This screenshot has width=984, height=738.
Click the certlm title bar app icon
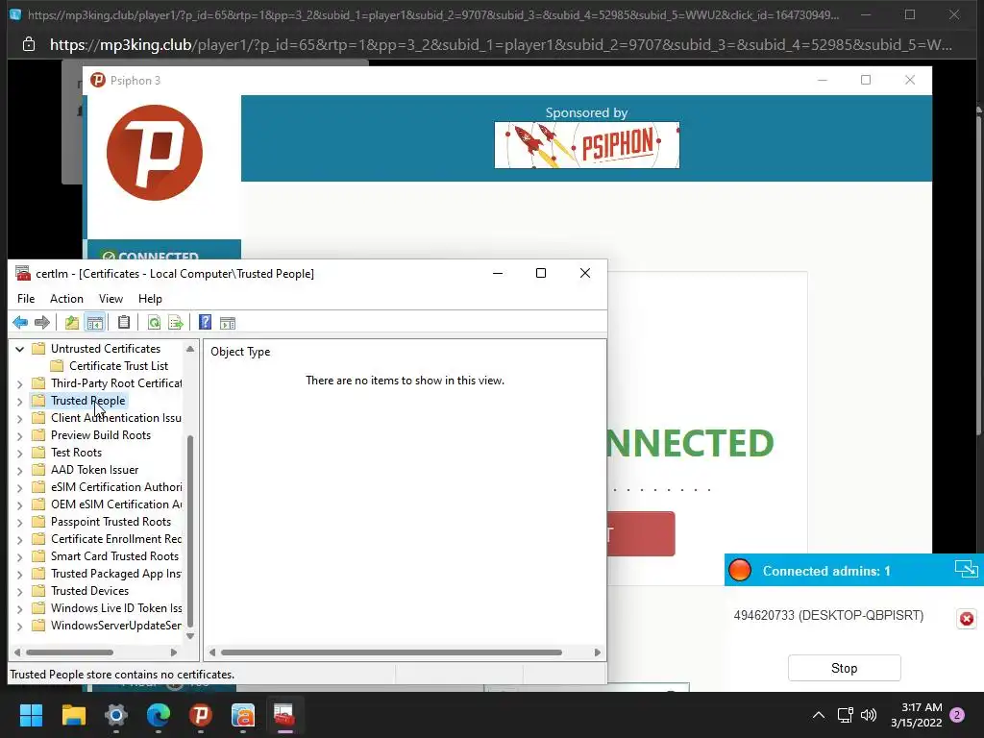[23, 273]
